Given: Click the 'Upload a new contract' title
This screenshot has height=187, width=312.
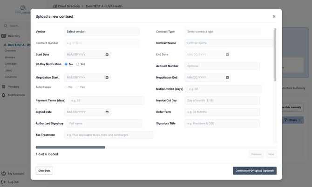Looking at the screenshot, I should 54,16.
